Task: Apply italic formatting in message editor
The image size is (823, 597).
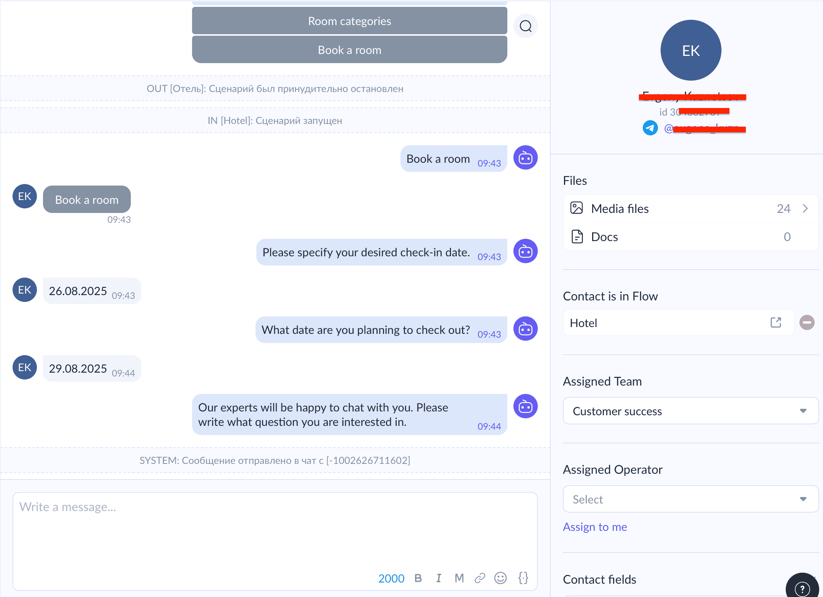Action: [439, 578]
